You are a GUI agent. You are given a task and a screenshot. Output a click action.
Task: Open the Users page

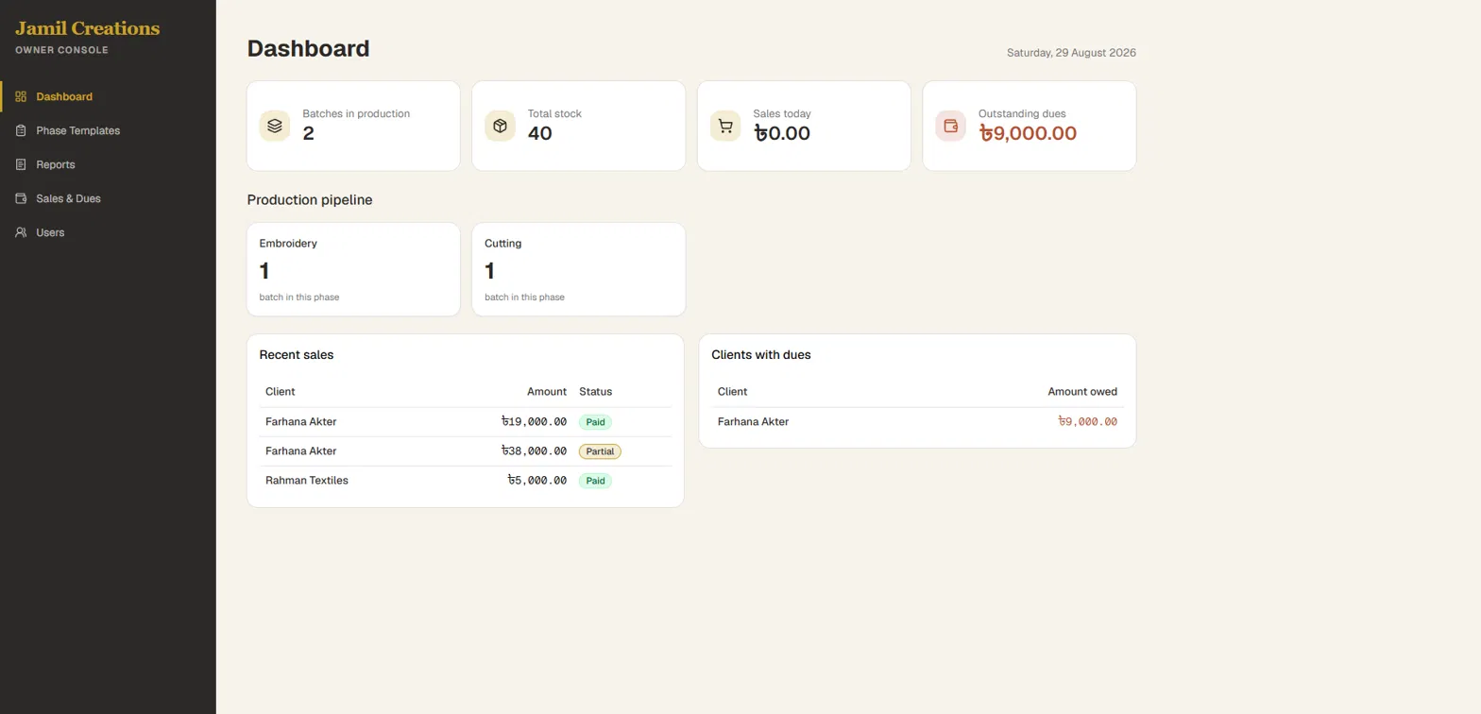point(108,232)
